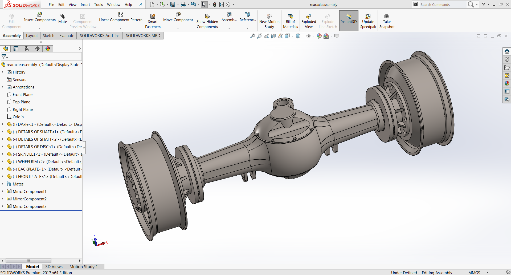Pin the menu bar with pushpin
Viewport: 511px width, 275px height.
coord(141,5)
